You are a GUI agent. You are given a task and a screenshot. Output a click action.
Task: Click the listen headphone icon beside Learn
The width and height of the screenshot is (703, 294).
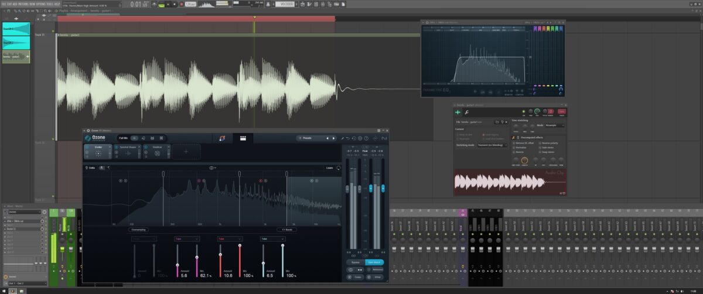[x=339, y=167]
